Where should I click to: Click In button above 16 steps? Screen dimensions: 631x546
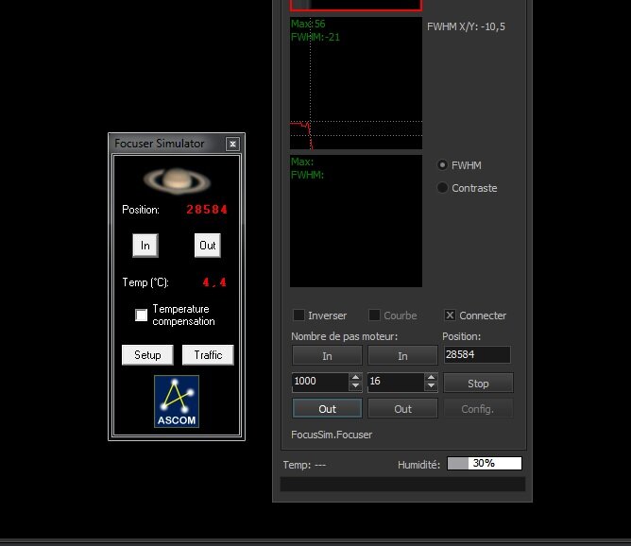[x=402, y=356]
